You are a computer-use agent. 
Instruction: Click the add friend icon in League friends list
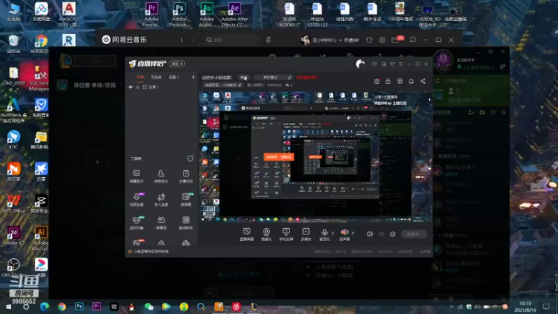tap(472, 112)
